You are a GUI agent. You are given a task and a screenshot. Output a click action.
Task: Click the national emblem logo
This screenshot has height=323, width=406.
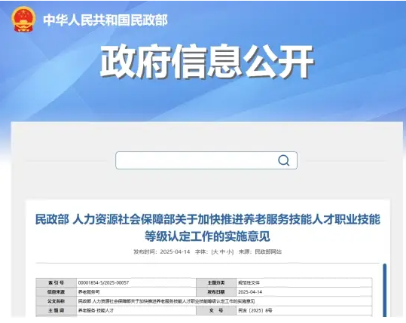(x=23, y=20)
